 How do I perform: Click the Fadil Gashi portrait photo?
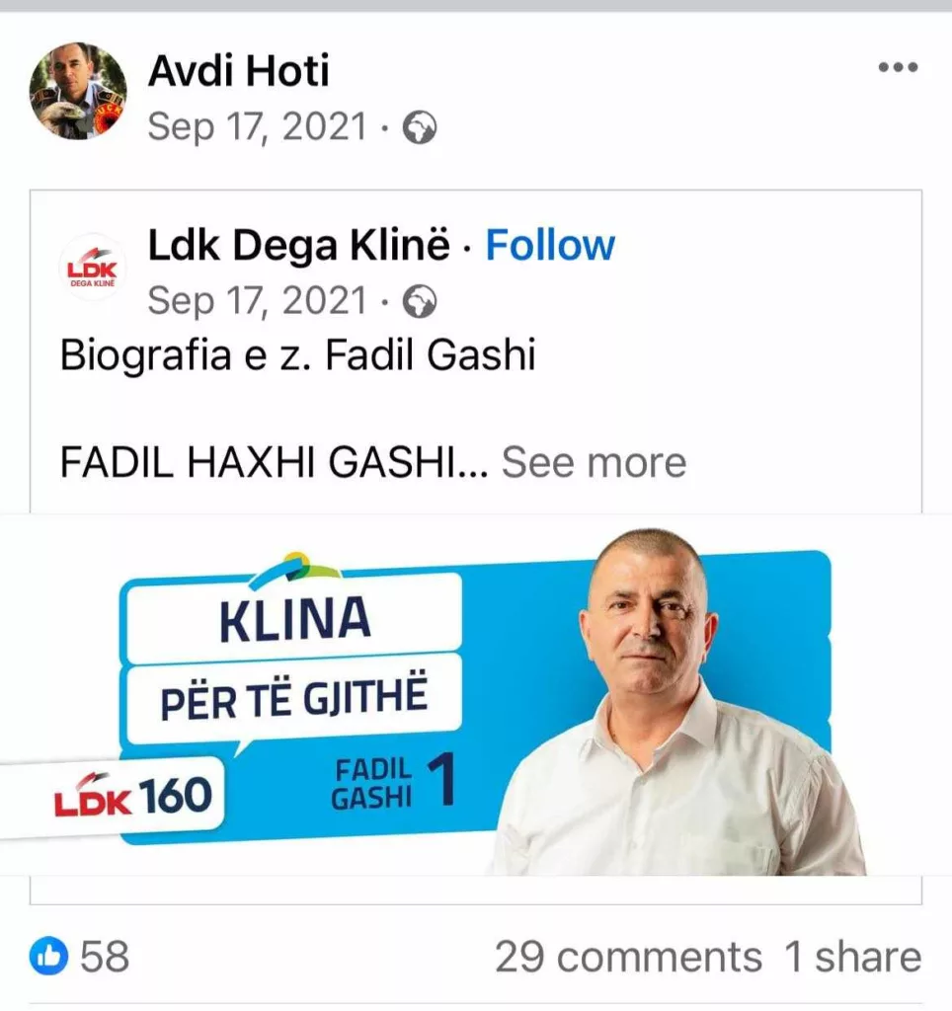[x=677, y=703]
